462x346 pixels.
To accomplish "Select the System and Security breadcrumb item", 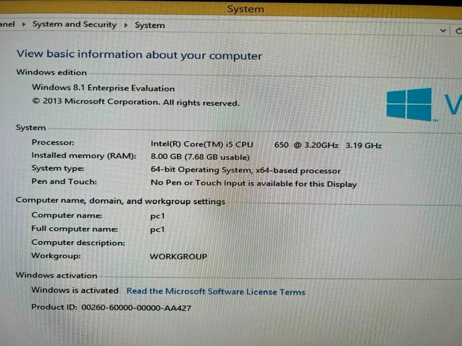I will coord(75,25).
